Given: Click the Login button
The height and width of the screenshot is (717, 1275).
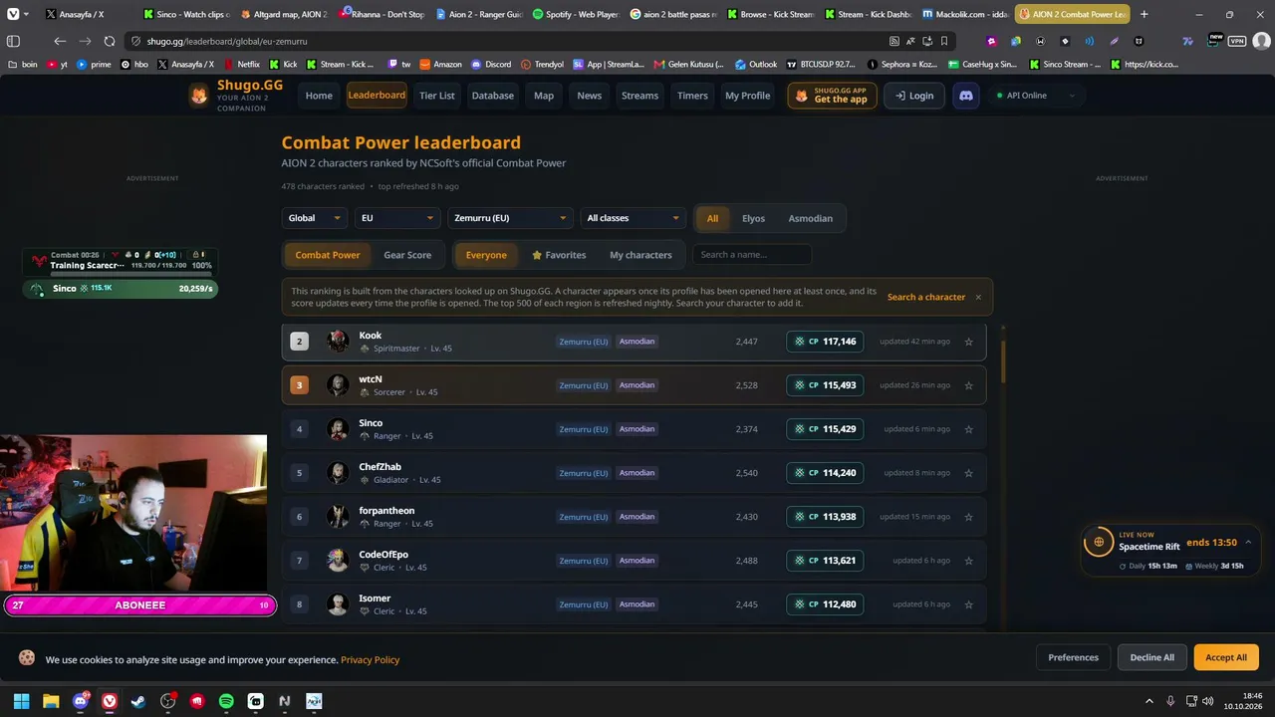Looking at the screenshot, I should 914,96.
